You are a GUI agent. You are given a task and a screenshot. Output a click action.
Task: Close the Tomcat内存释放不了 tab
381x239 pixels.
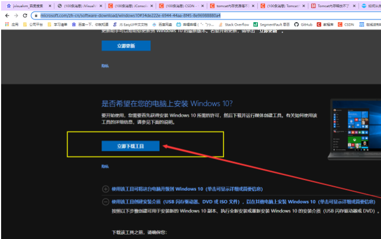(x=354, y=6)
